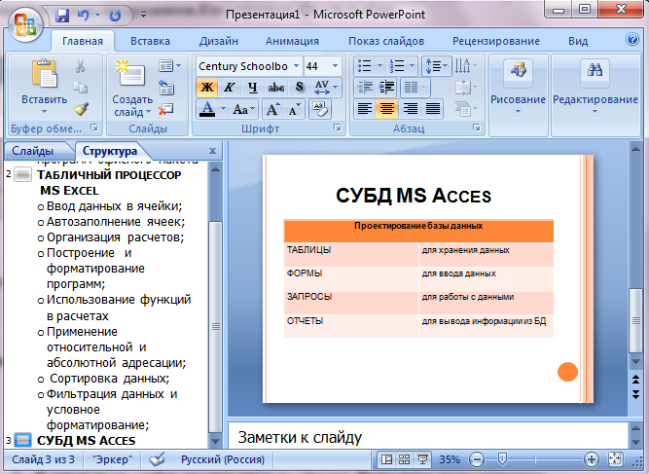Justify text alignment
Viewport: 649px width, 474px height.
[433, 109]
